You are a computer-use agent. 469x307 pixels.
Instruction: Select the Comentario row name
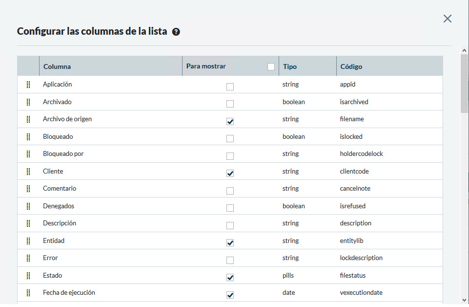click(60, 189)
